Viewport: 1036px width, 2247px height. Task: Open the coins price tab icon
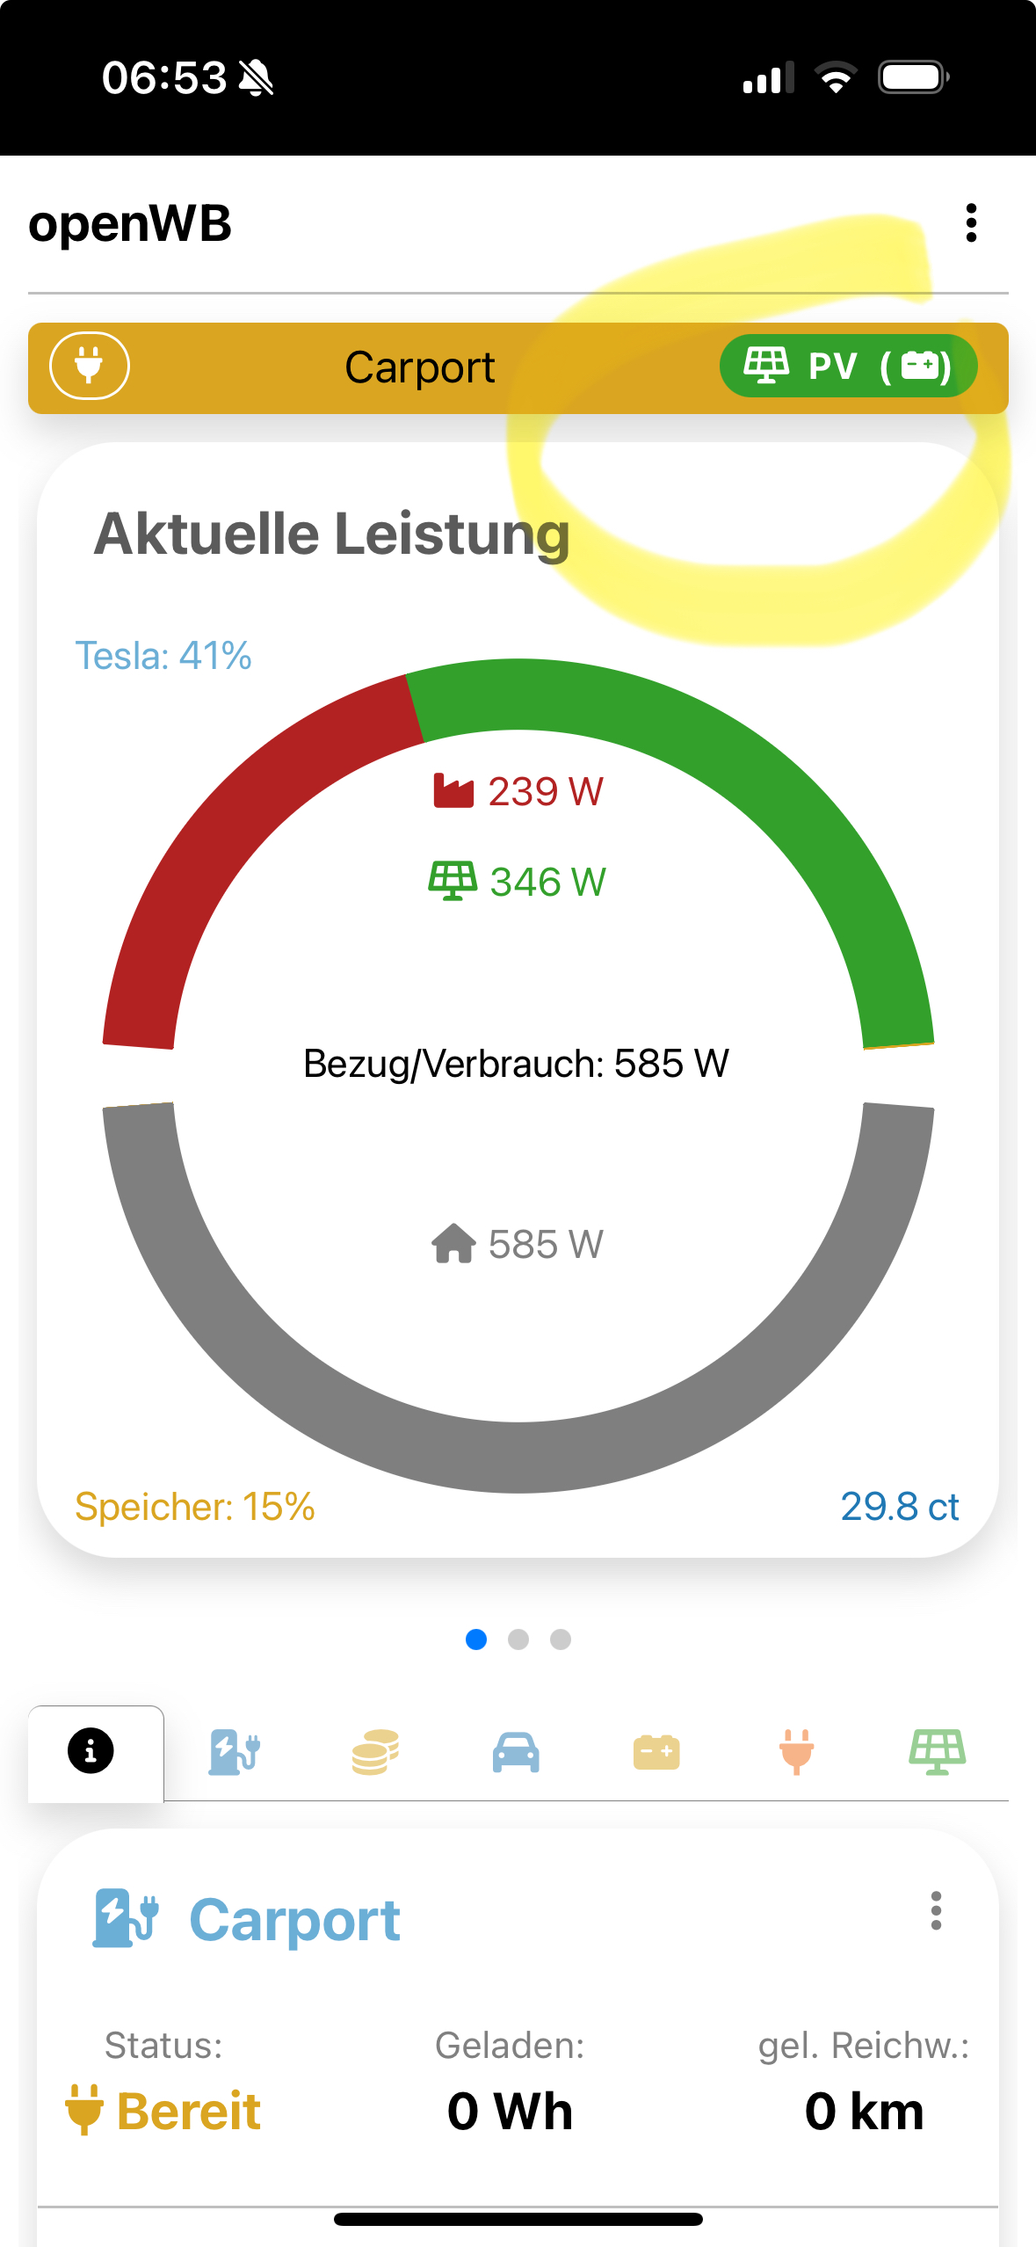click(x=375, y=1752)
